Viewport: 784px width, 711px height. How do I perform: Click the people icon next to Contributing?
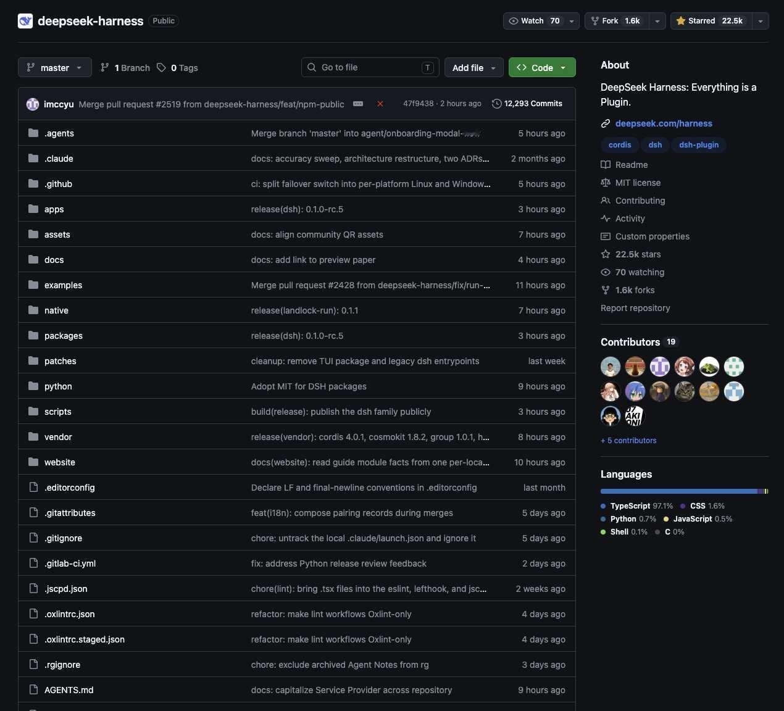click(x=606, y=201)
